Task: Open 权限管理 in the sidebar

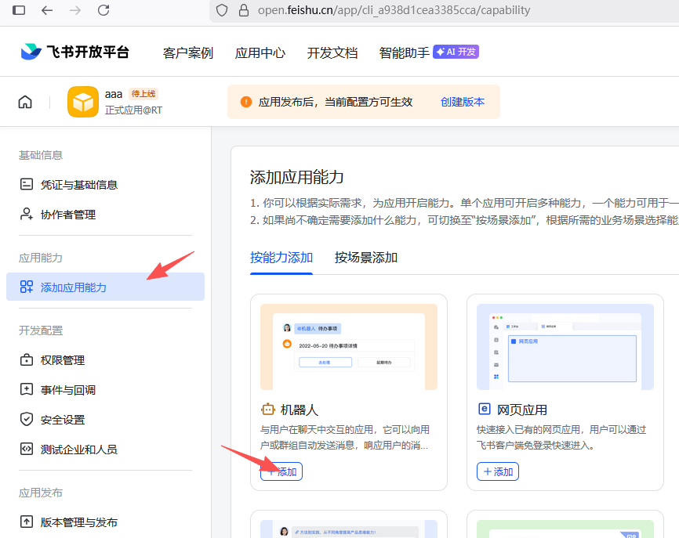Action: point(62,360)
